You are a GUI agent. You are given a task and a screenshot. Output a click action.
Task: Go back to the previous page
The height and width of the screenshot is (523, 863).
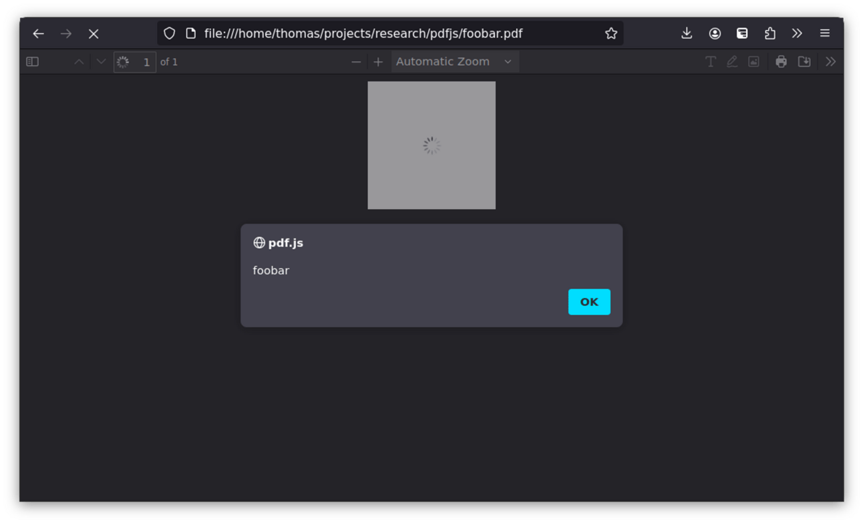pyautogui.click(x=38, y=33)
